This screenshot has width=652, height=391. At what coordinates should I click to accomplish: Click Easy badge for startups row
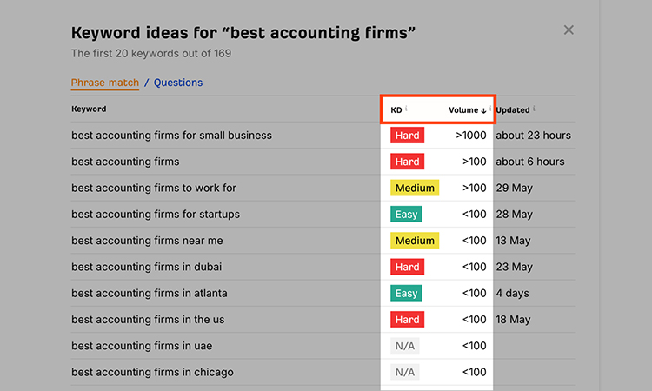pos(406,215)
